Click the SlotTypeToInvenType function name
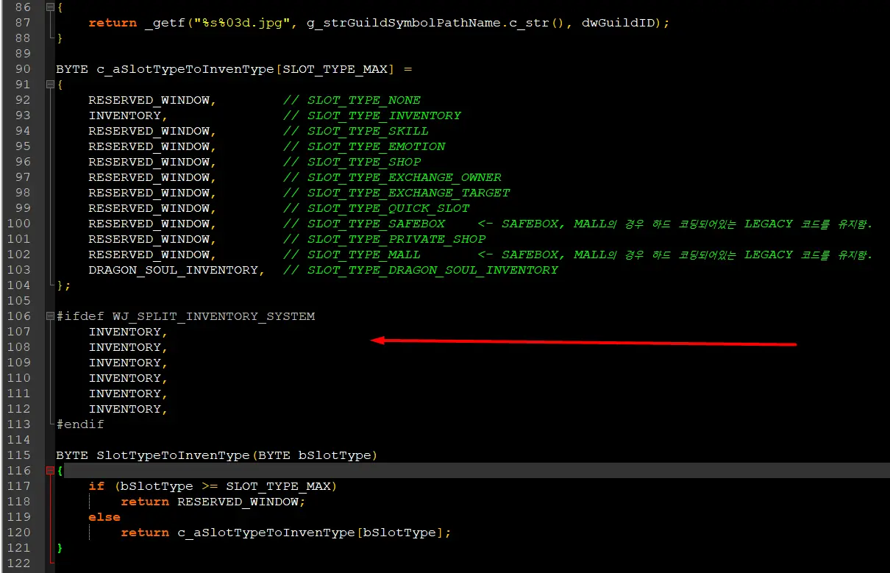This screenshot has width=890, height=573. [173, 455]
